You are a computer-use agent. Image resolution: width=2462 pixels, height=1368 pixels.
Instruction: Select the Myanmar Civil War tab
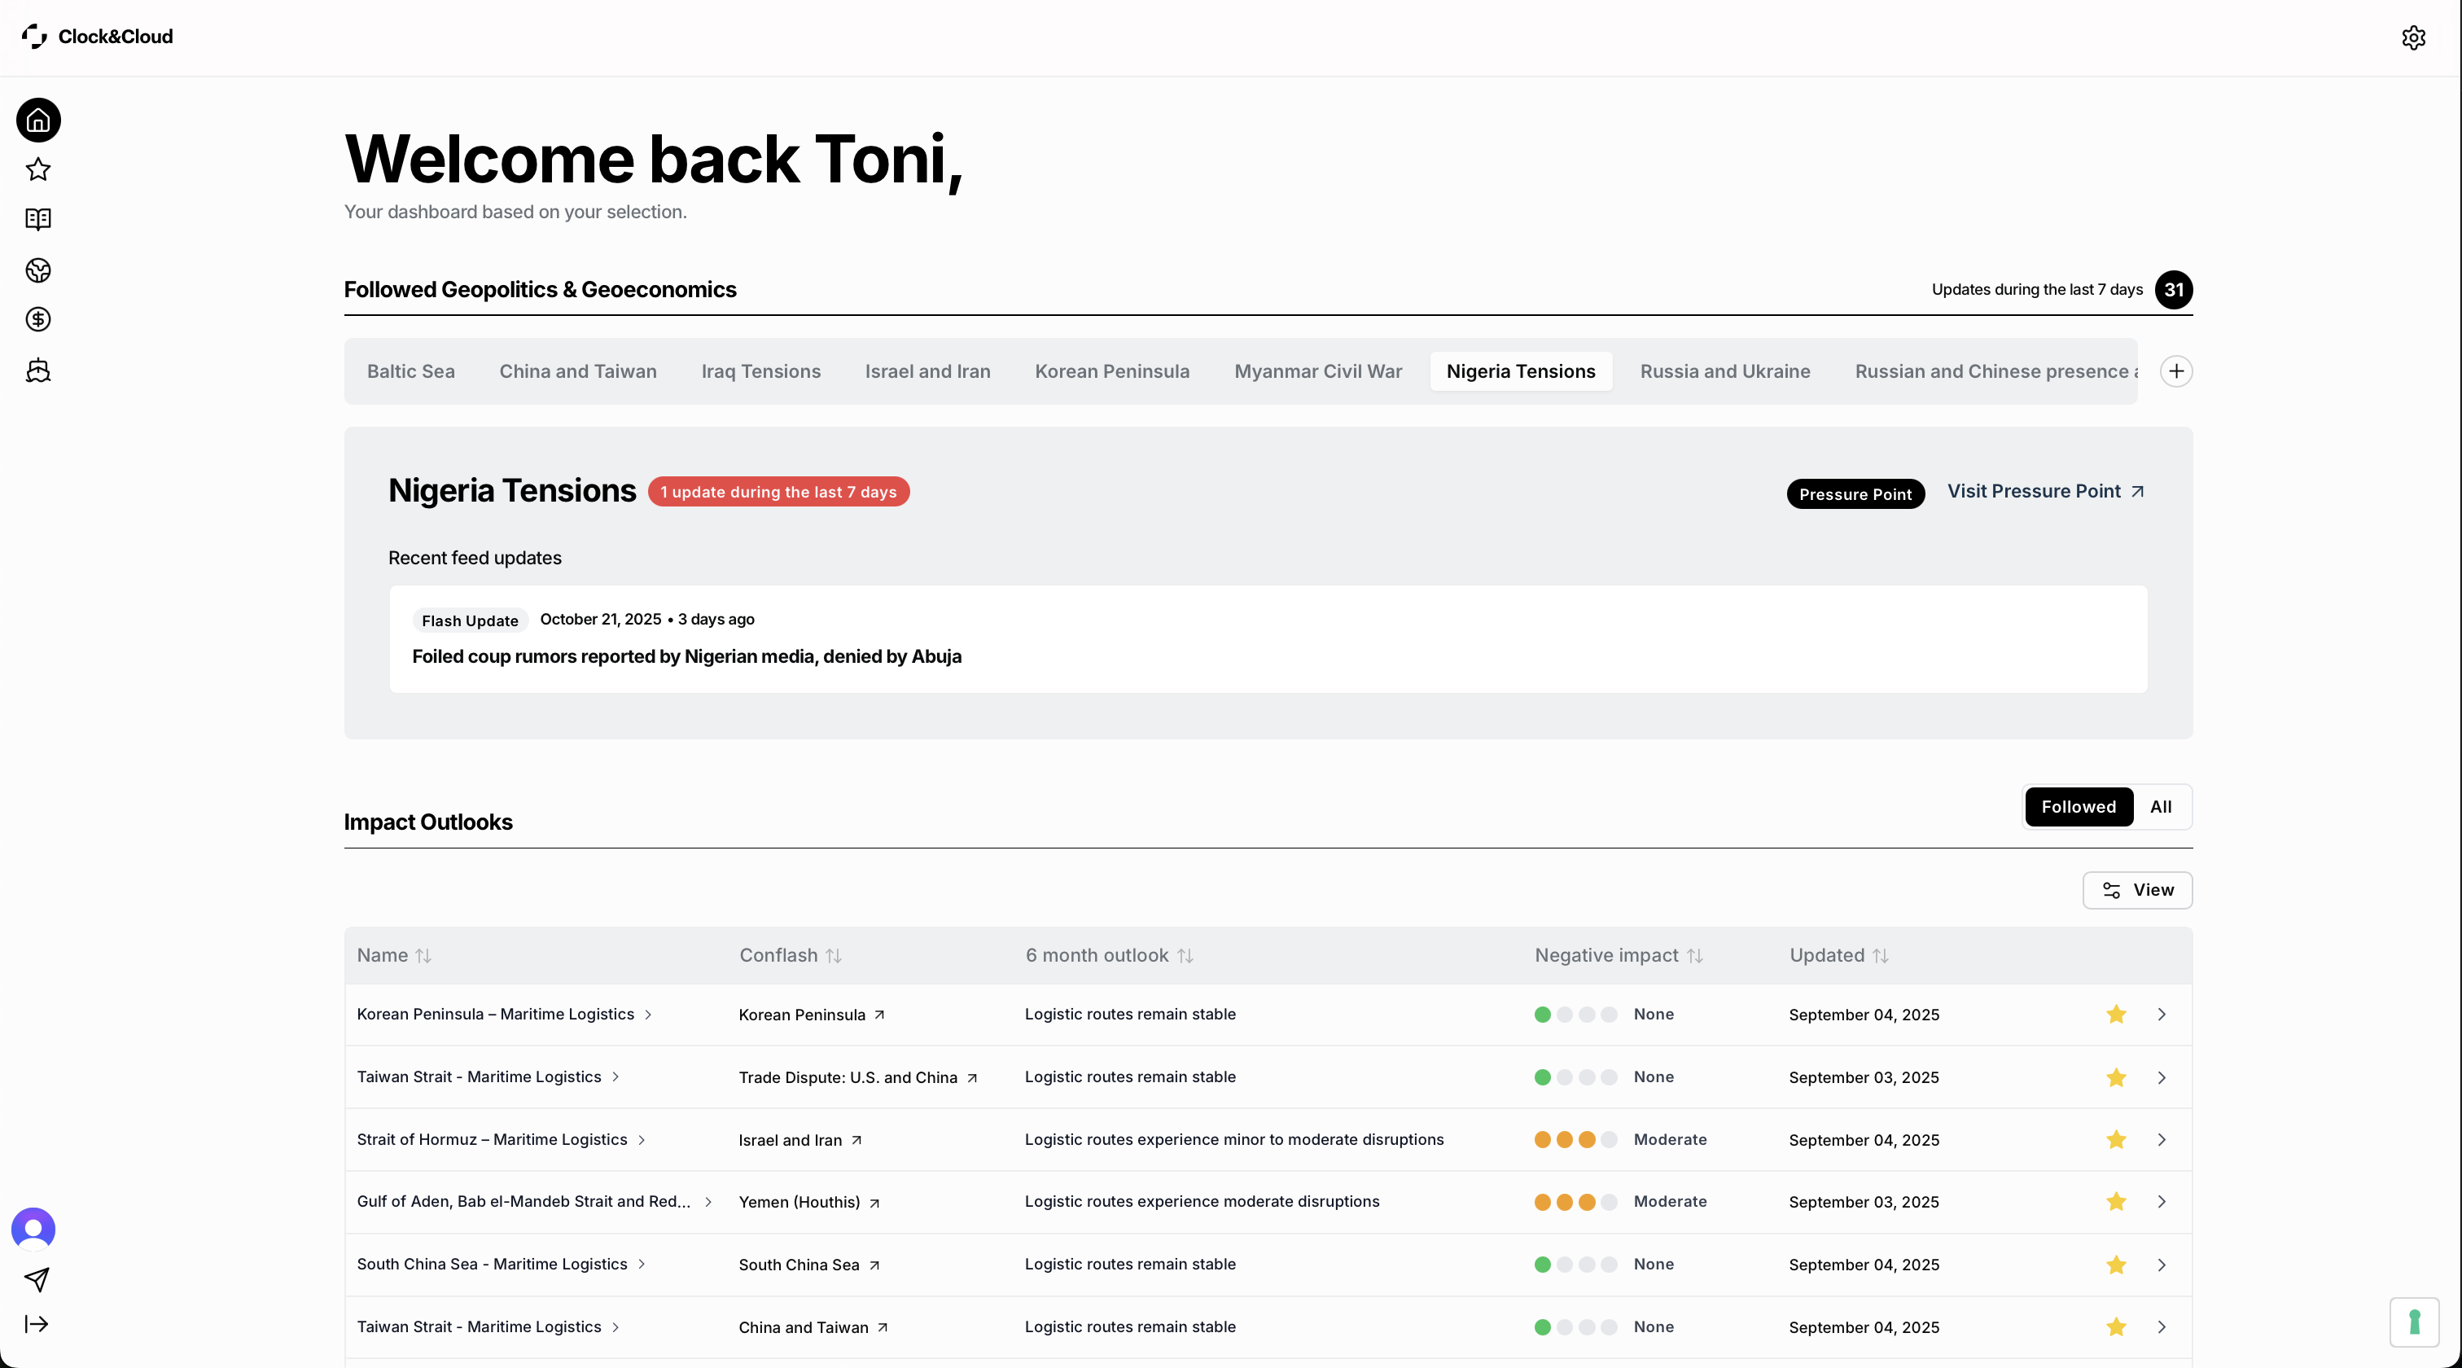[1317, 371]
